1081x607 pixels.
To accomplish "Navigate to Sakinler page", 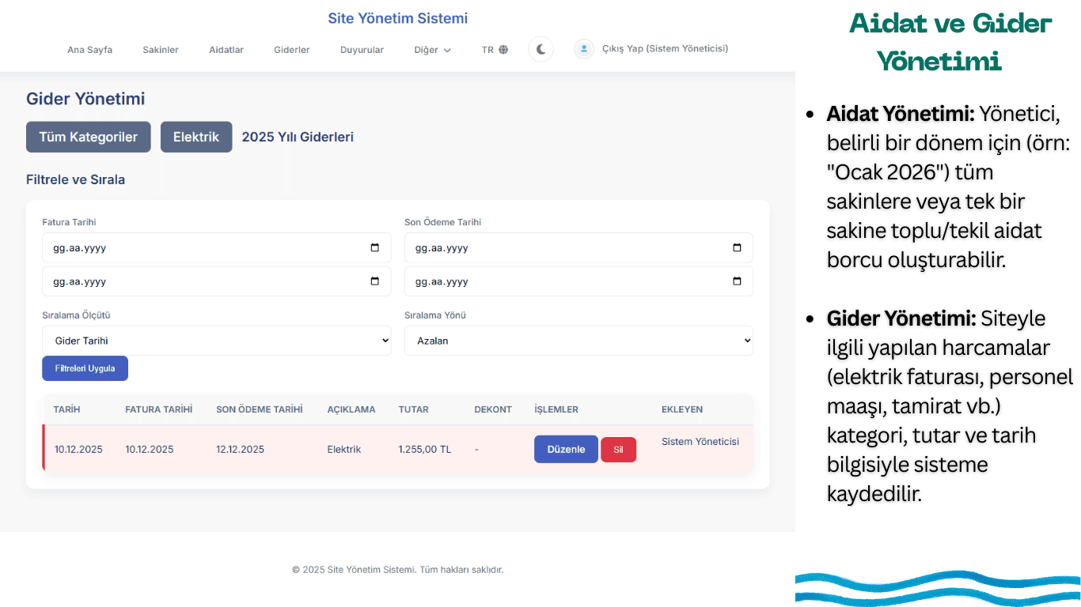I will [x=161, y=50].
